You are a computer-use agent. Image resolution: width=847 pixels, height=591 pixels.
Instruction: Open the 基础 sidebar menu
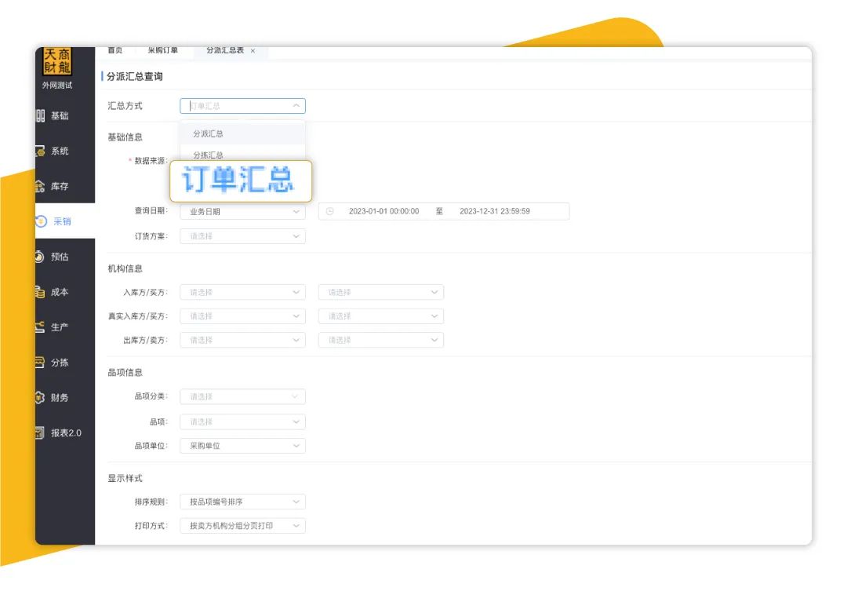tap(65, 115)
